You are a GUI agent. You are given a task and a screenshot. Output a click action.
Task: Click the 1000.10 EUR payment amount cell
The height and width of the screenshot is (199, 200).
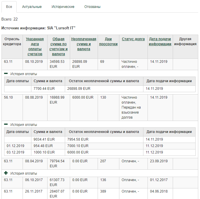click(44, 152)
